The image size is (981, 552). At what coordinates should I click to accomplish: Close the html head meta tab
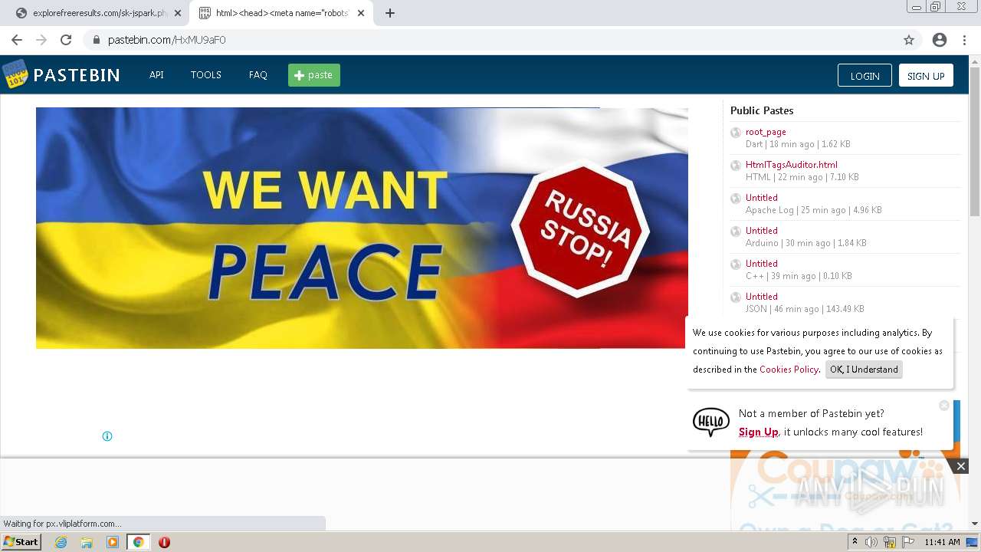point(361,13)
